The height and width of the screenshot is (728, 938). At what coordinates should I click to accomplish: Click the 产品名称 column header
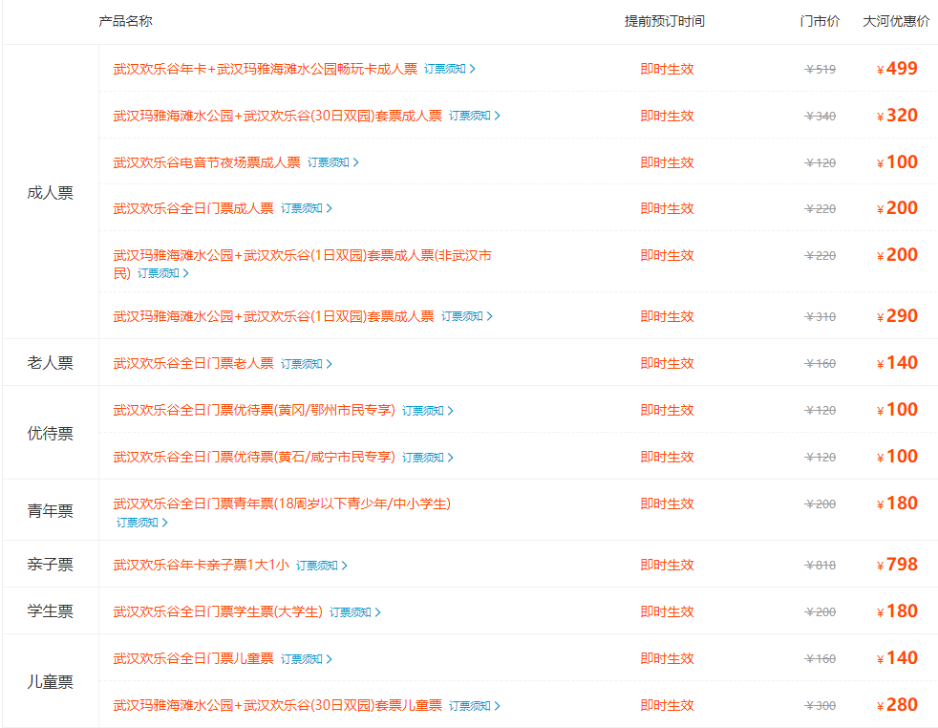[x=126, y=21]
